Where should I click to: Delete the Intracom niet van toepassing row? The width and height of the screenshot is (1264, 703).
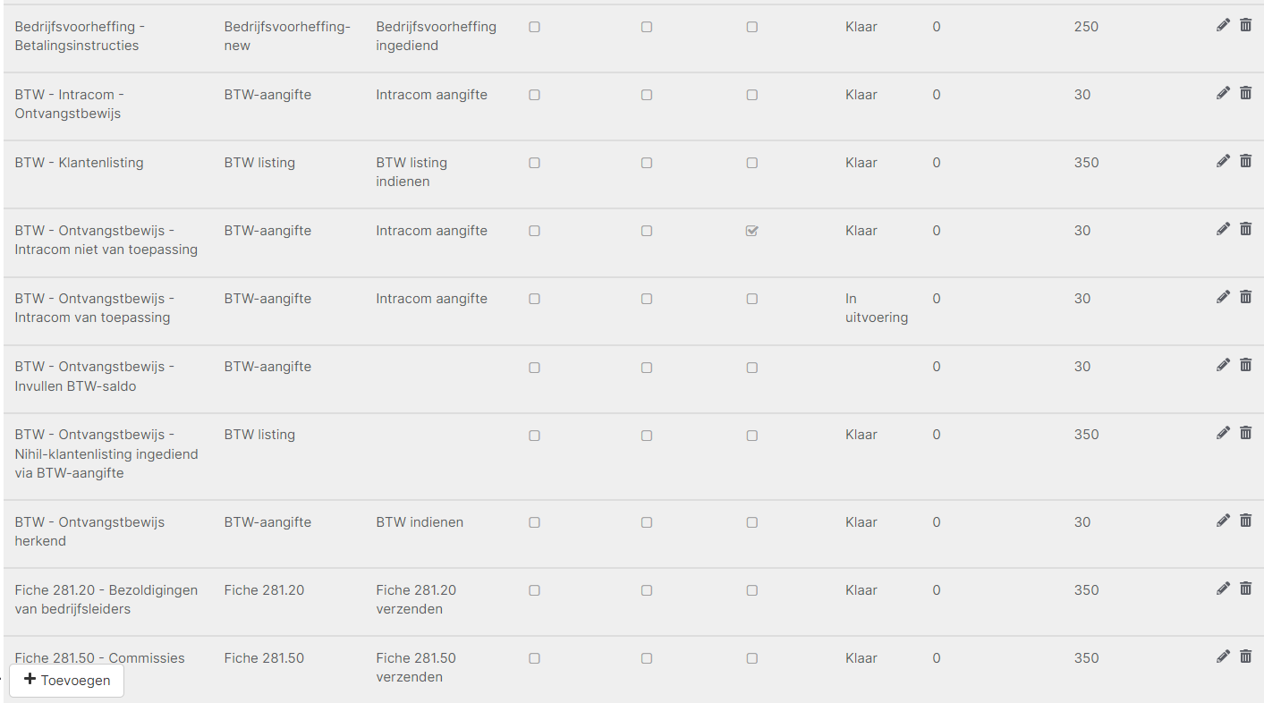(1245, 229)
